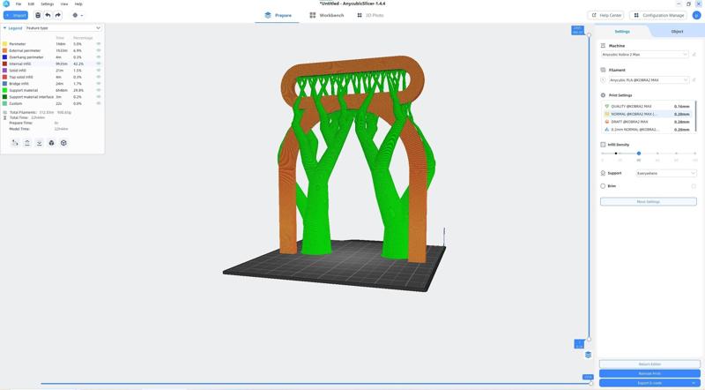705x390 pixels.
Task: Select NORMAL @KOBRA2 MAX 0.20mm preset
Action: click(x=648, y=114)
